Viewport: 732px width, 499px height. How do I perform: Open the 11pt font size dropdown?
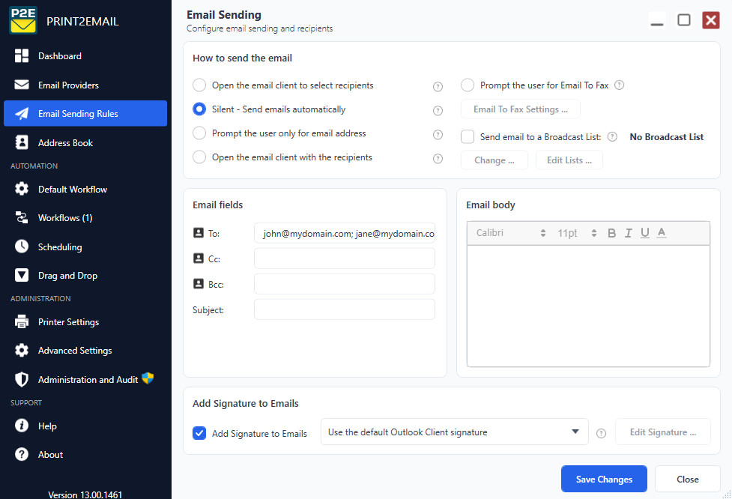tap(577, 233)
